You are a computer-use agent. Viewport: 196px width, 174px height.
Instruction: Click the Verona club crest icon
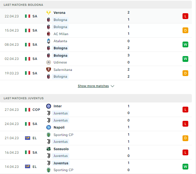(48, 13)
